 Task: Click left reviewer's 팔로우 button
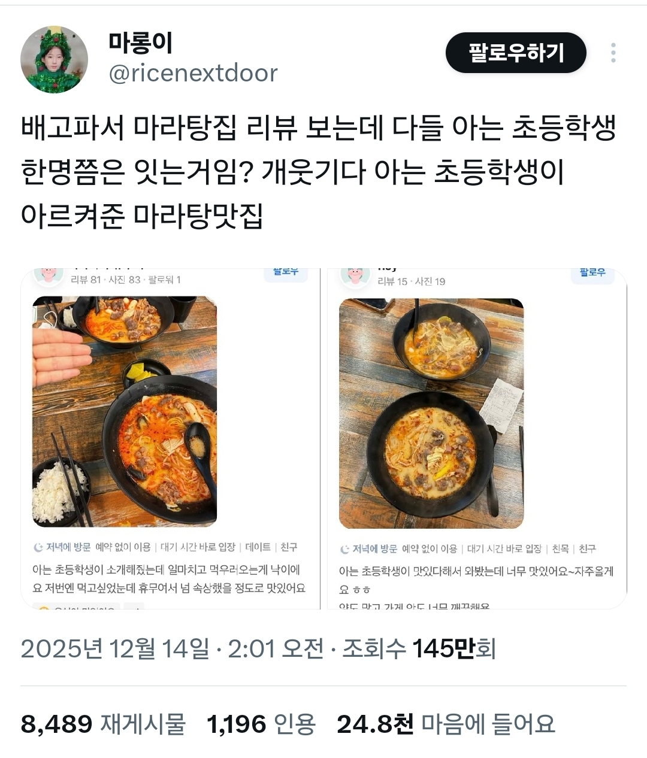(x=286, y=273)
